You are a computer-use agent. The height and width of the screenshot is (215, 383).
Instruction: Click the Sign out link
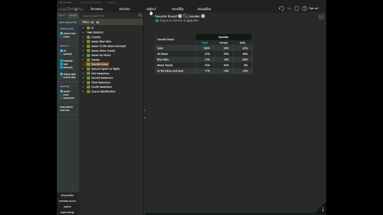click(x=314, y=8)
